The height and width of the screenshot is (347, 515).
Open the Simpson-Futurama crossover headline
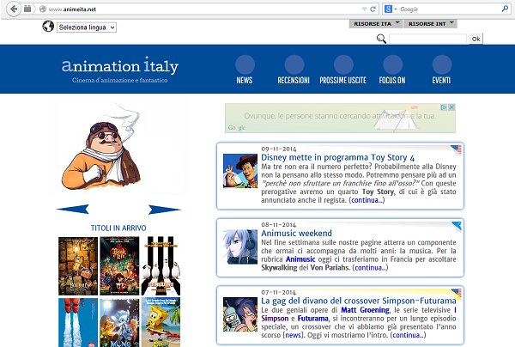tap(358, 301)
